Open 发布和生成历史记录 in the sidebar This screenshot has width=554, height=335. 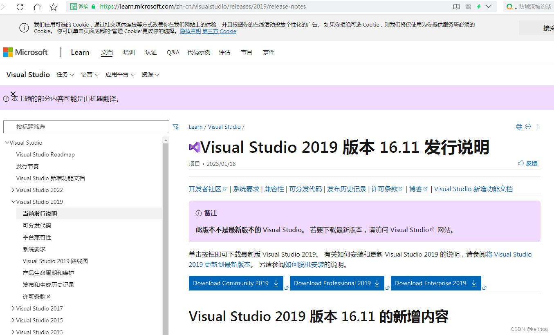[x=49, y=285]
